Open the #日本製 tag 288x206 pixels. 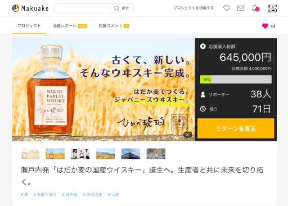(x=70, y=194)
